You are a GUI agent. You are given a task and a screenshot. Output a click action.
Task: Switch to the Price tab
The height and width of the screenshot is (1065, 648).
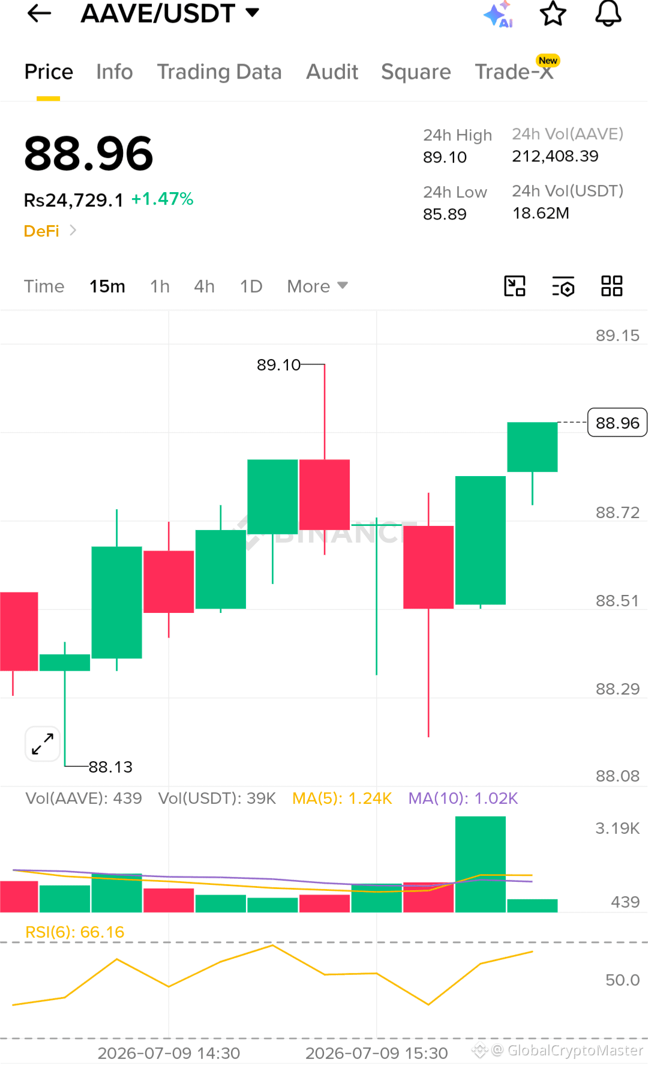49,72
